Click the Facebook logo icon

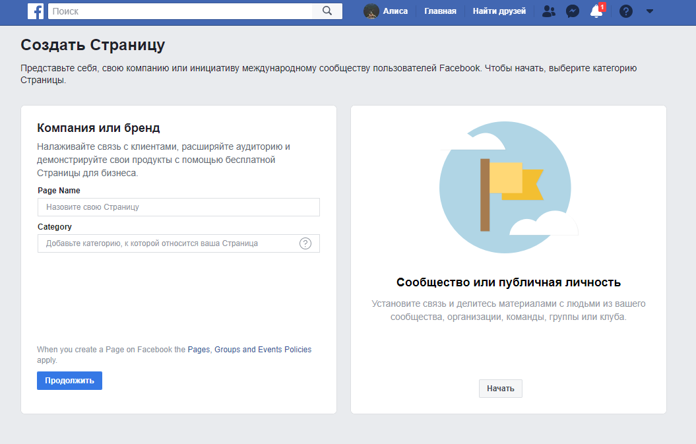[x=36, y=11]
